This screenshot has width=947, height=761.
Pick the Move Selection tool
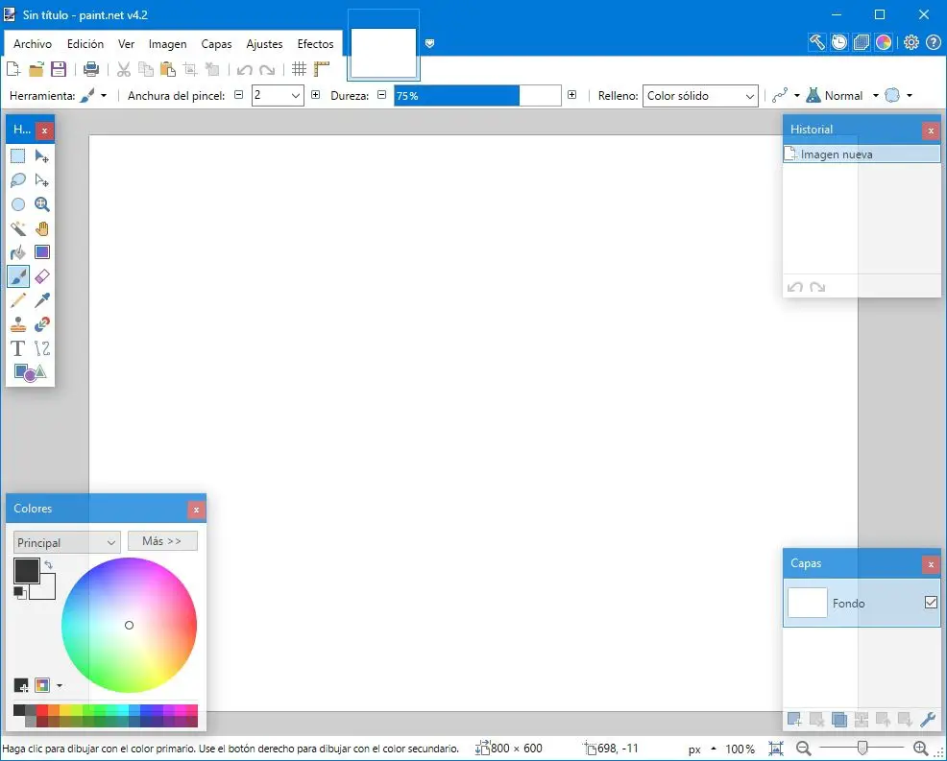pos(41,180)
